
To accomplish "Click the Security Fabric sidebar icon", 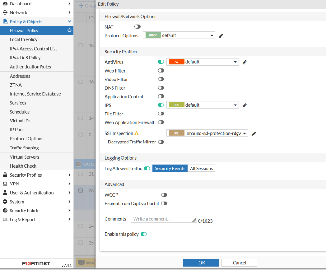I will pos(5,211).
